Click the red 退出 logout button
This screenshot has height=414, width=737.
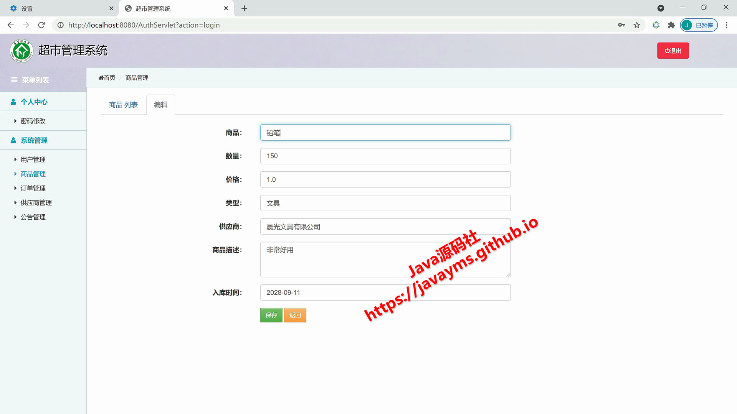pos(673,51)
